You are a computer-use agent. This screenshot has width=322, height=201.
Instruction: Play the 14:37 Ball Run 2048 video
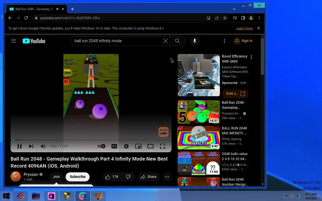click(x=199, y=112)
